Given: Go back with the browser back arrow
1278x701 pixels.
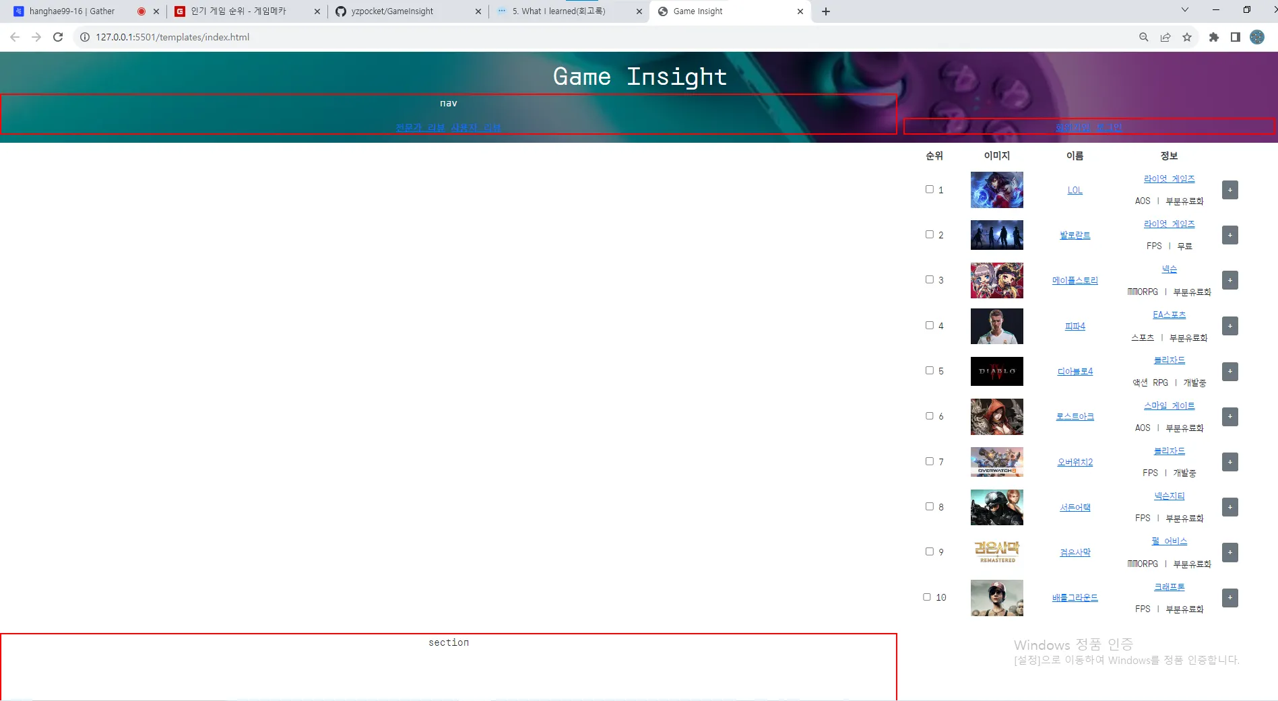Looking at the screenshot, I should coord(15,37).
